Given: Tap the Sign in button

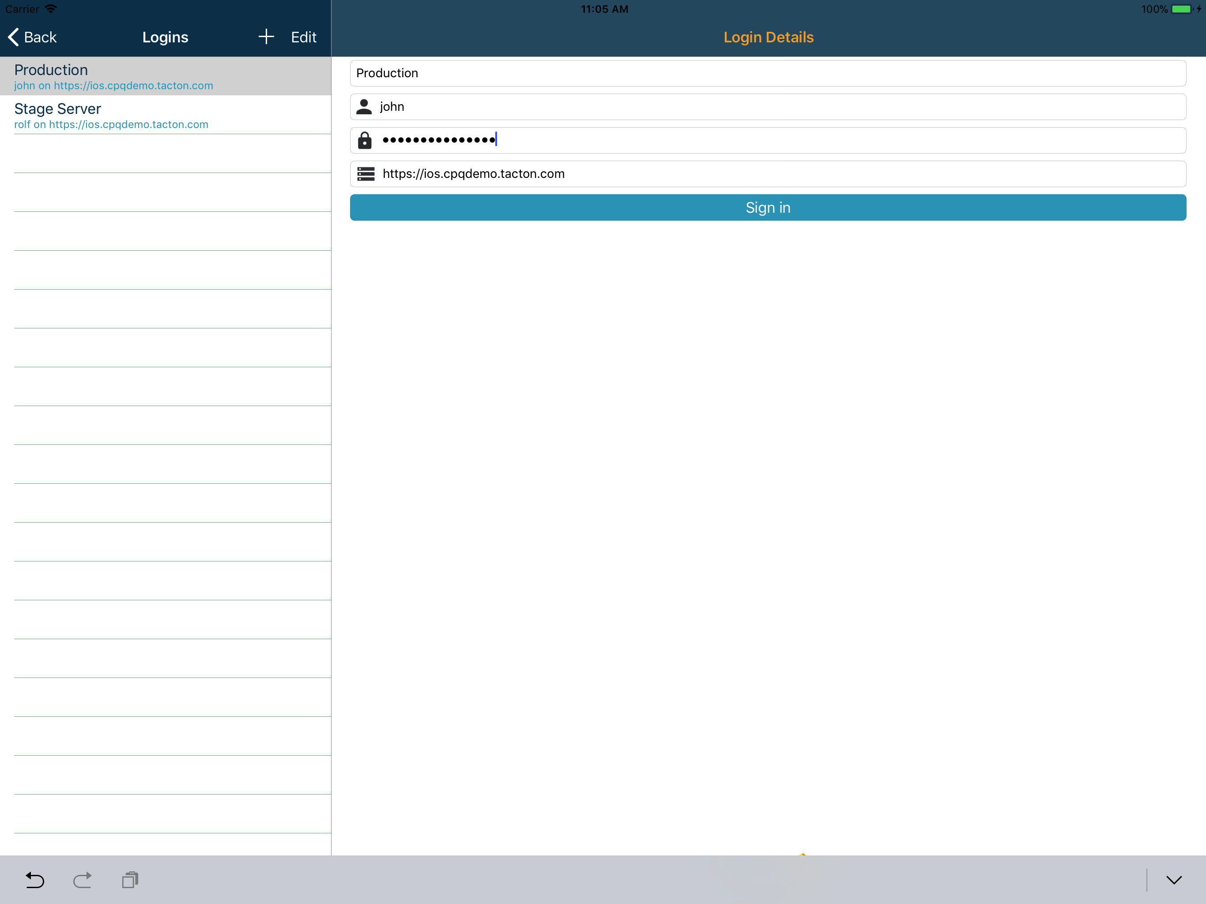Looking at the screenshot, I should coord(768,208).
